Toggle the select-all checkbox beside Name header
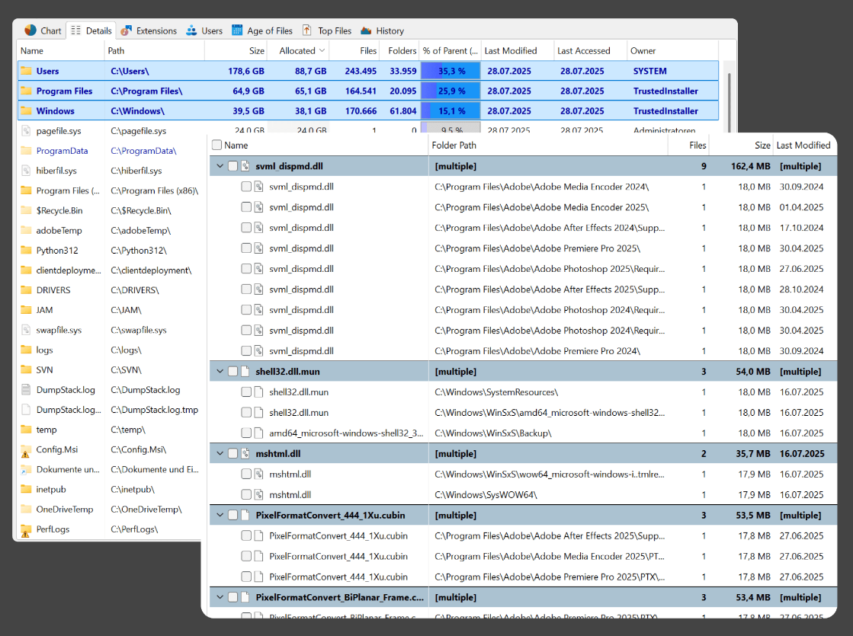853x636 pixels. coord(217,145)
